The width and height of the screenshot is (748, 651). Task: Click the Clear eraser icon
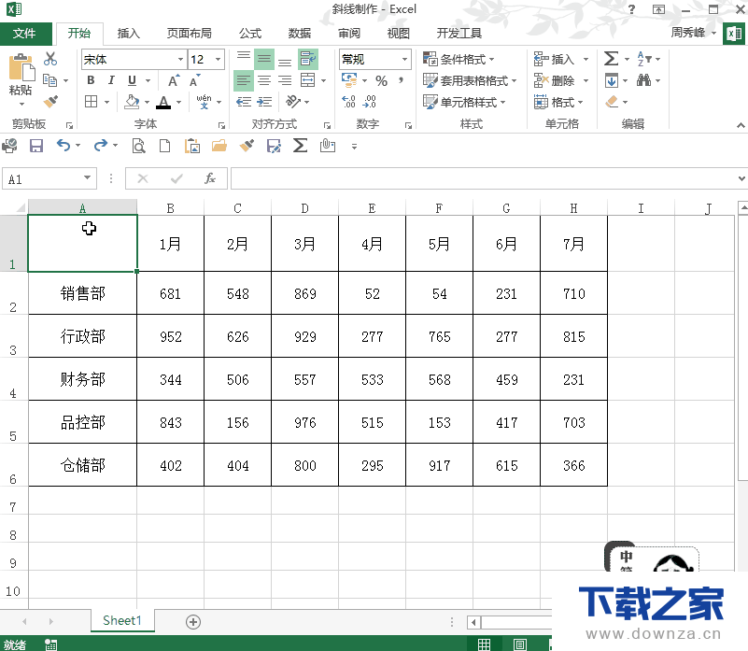[612, 102]
